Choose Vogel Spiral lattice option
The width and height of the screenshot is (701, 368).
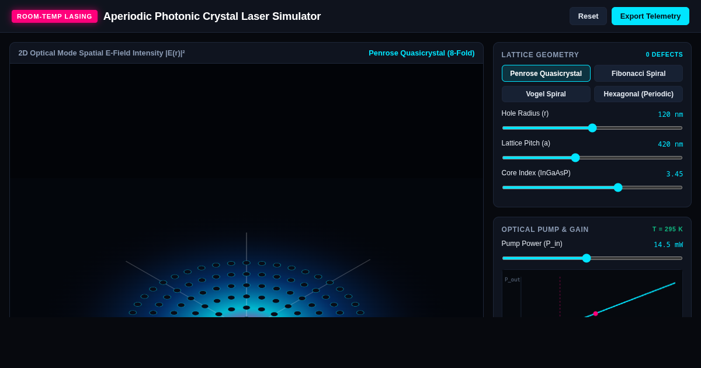tap(546, 94)
